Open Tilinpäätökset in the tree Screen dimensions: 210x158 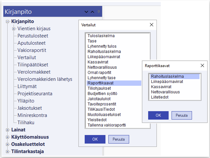33,65
